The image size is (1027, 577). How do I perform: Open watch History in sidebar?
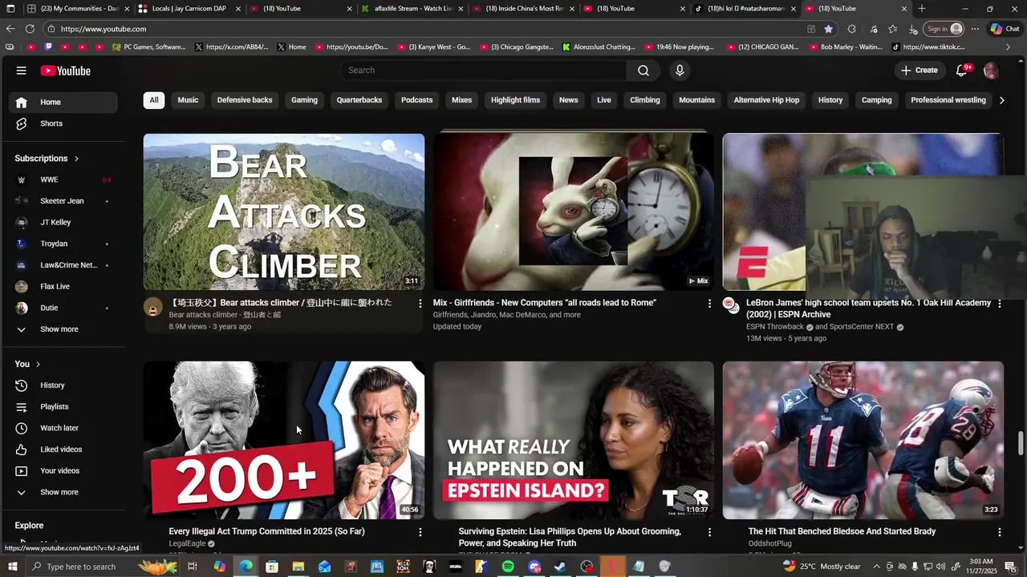pos(63,385)
